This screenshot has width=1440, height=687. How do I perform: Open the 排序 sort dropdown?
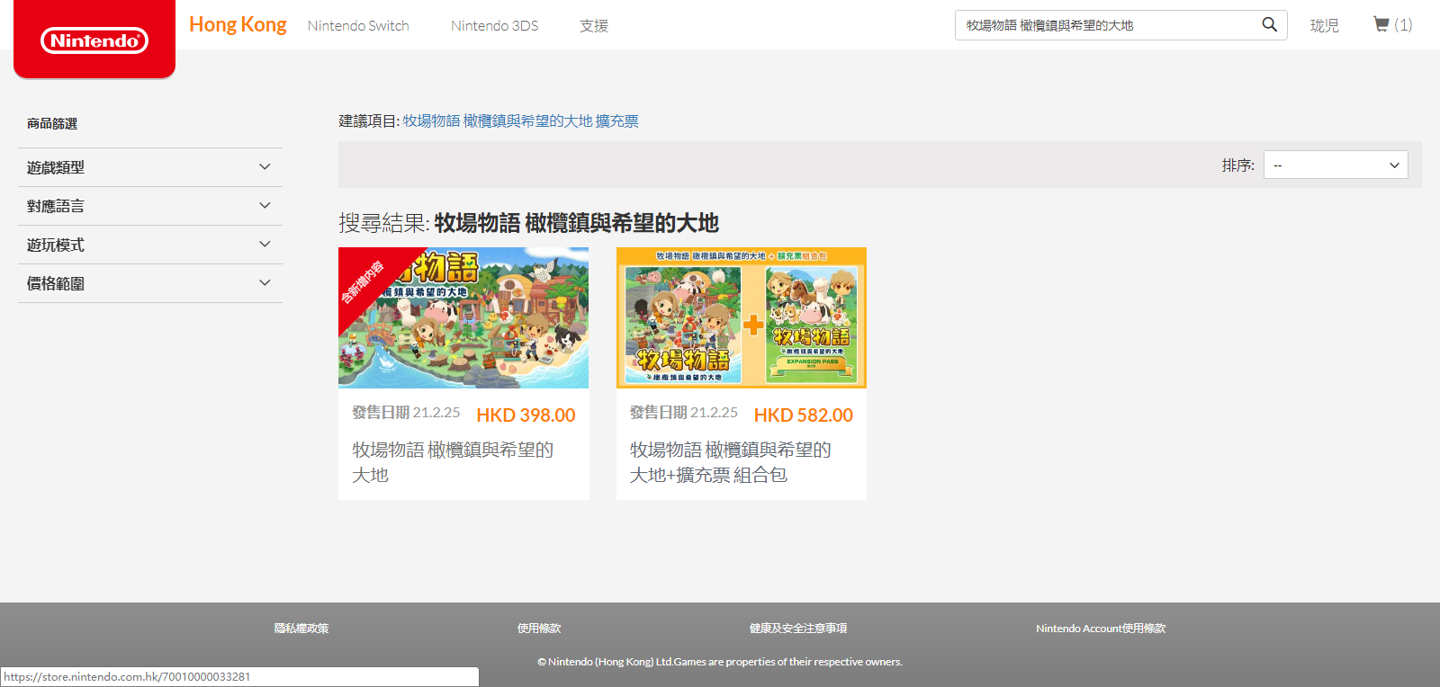pos(1336,165)
